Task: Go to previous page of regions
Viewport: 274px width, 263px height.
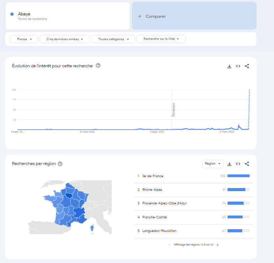Action: pyautogui.click(x=169, y=245)
